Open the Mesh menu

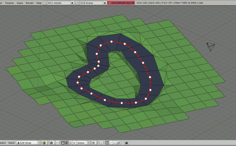click(11, 143)
